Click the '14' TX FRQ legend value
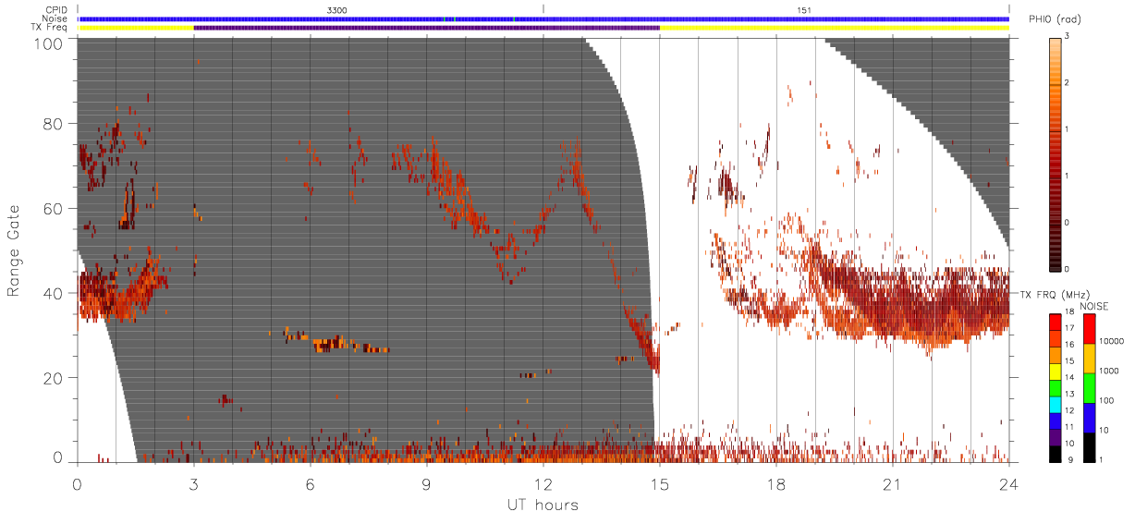1135x524 pixels. coord(1068,377)
